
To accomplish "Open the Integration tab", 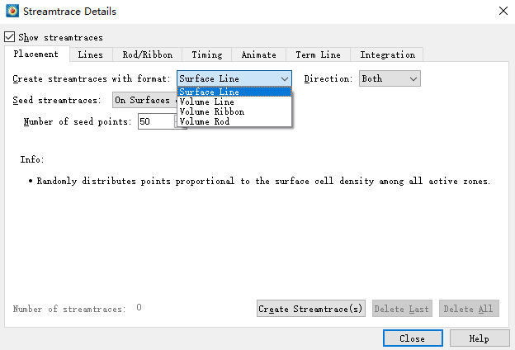I will pos(387,54).
